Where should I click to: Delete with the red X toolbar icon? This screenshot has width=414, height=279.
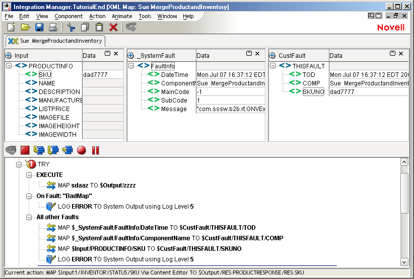coord(113,27)
